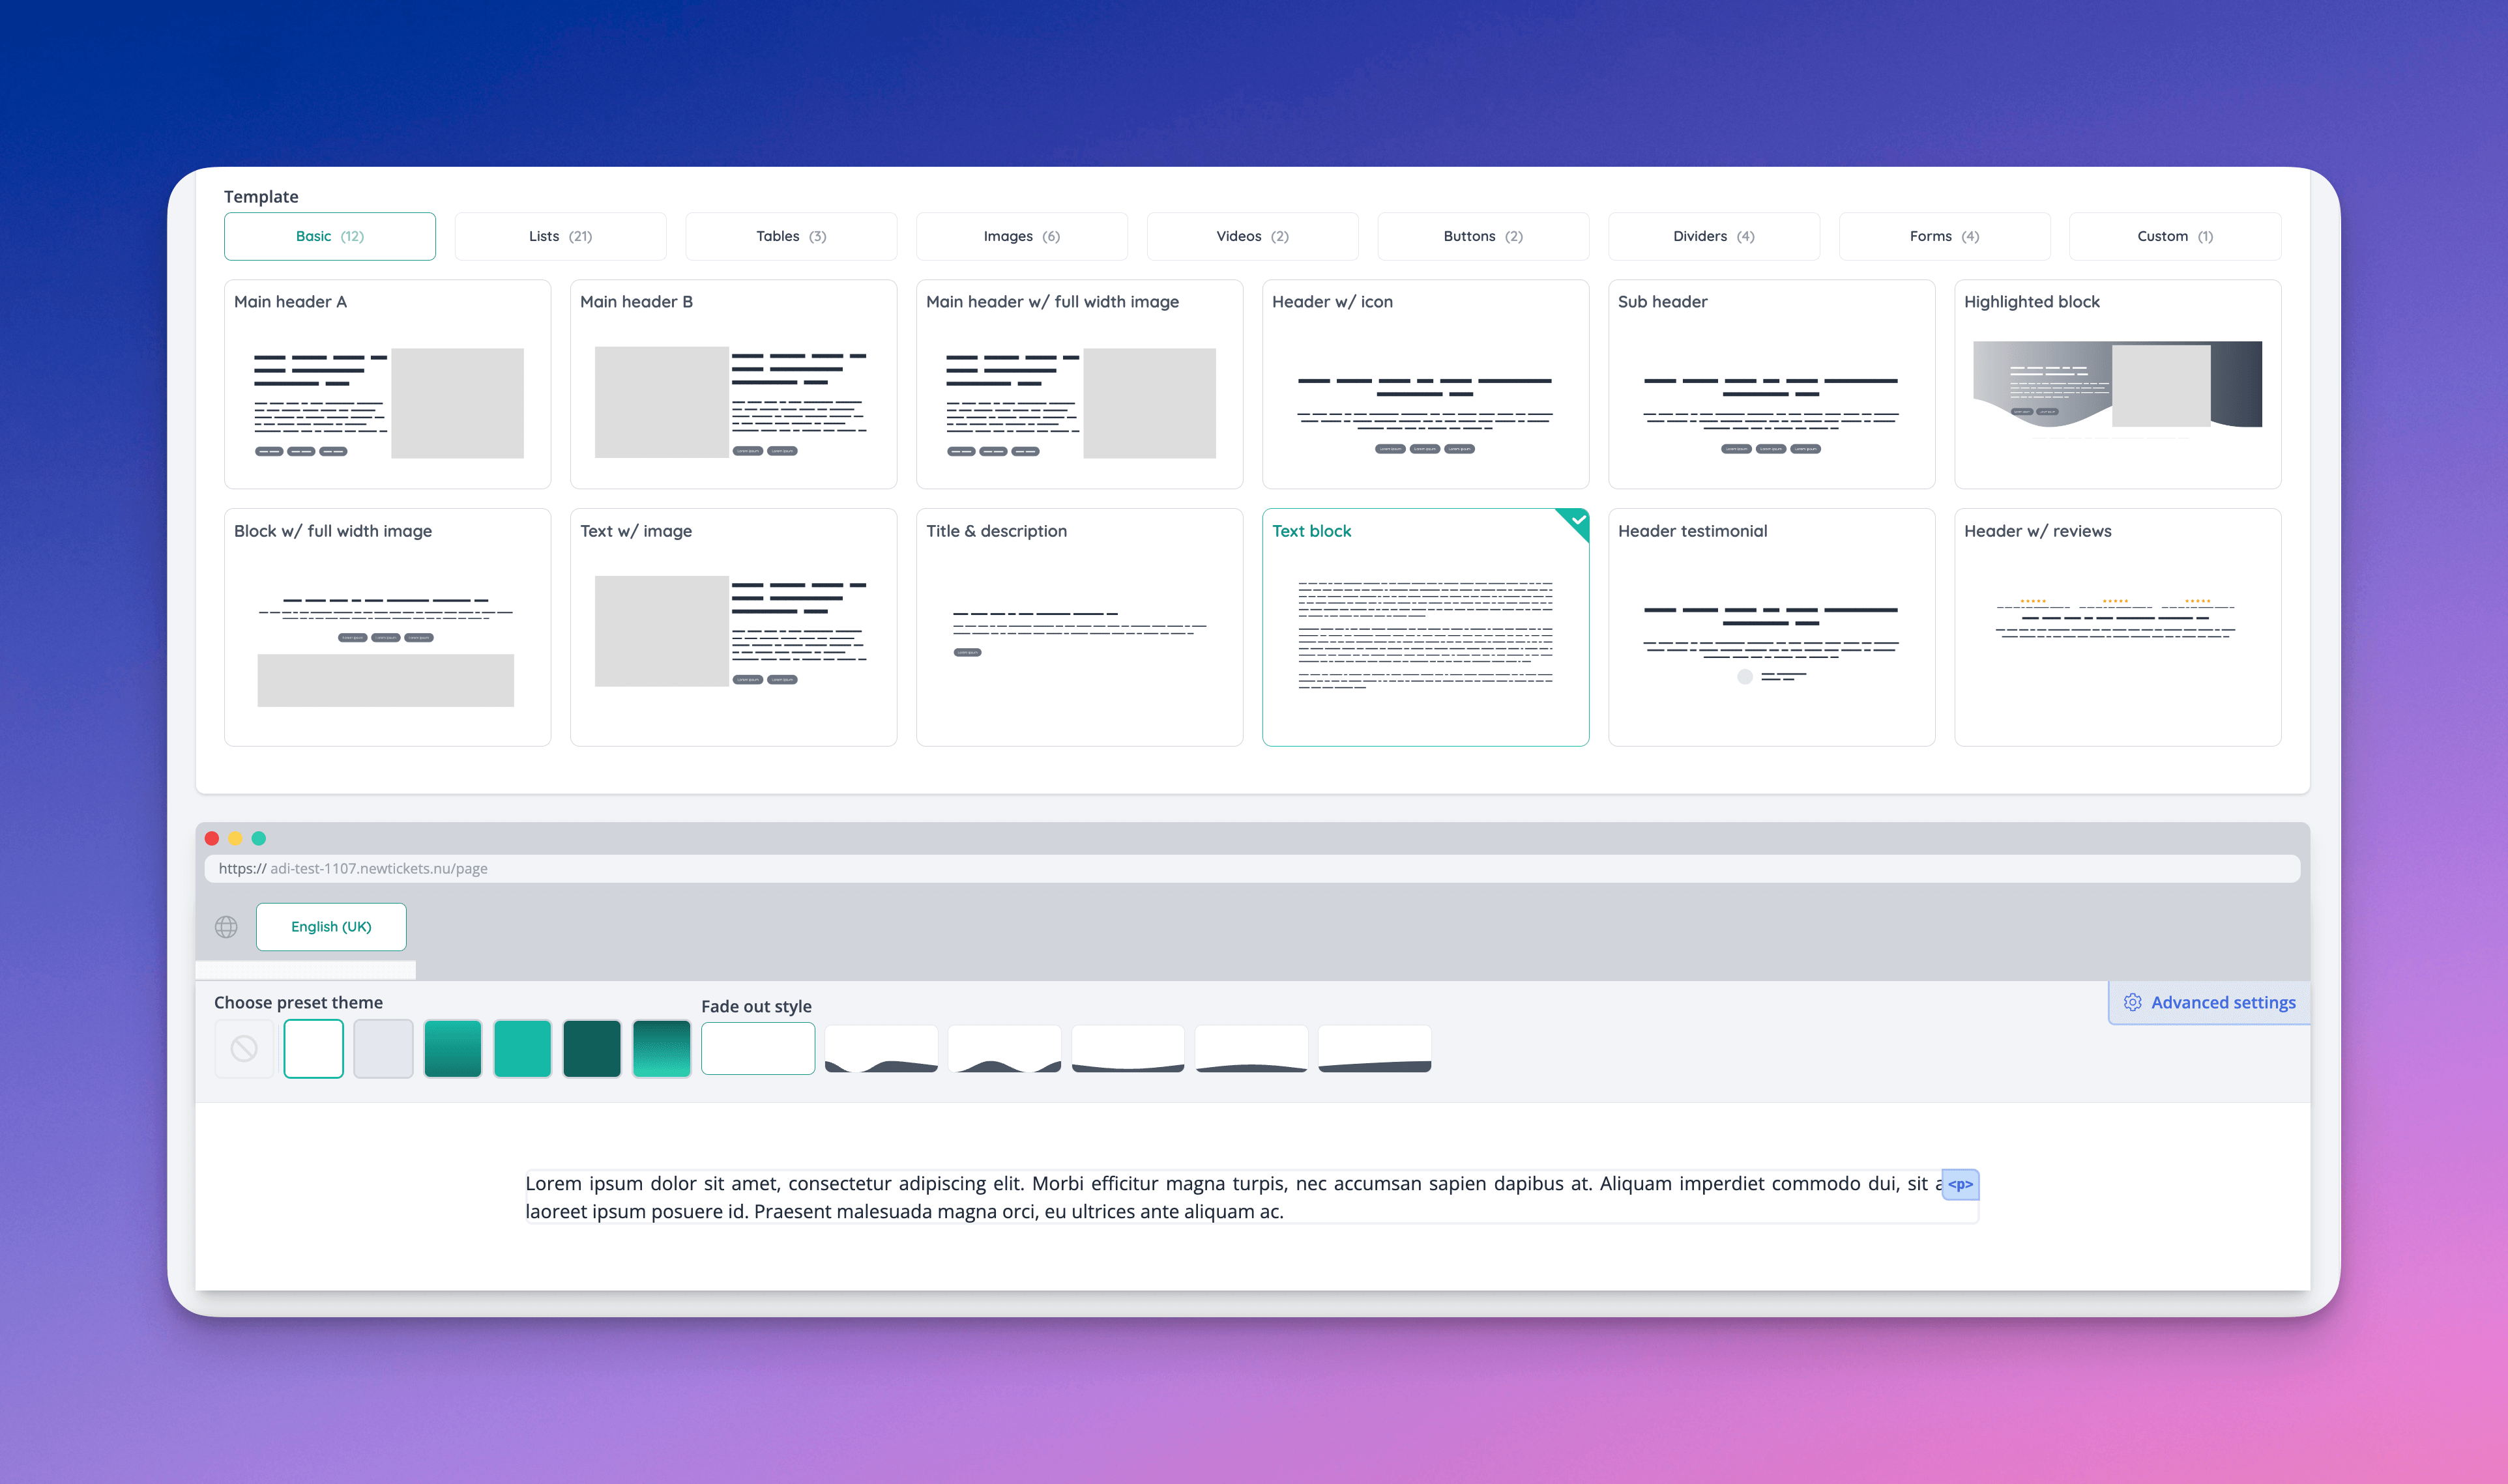Pick the dark green preset theme swatch
The height and width of the screenshot is (1484, 2508).
591,1049
